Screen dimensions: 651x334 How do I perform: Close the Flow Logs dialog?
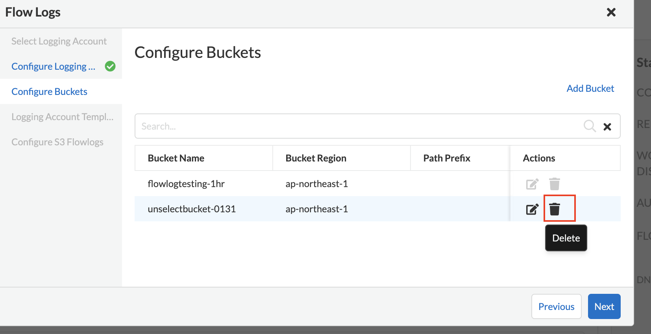tap(611, 12)
